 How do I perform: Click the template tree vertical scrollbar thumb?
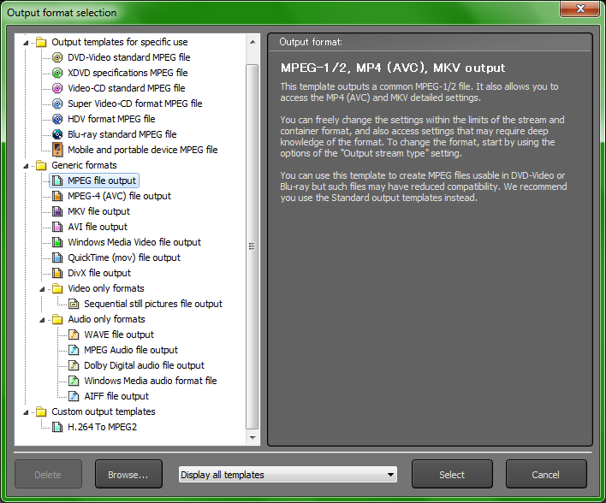[253, 246]
